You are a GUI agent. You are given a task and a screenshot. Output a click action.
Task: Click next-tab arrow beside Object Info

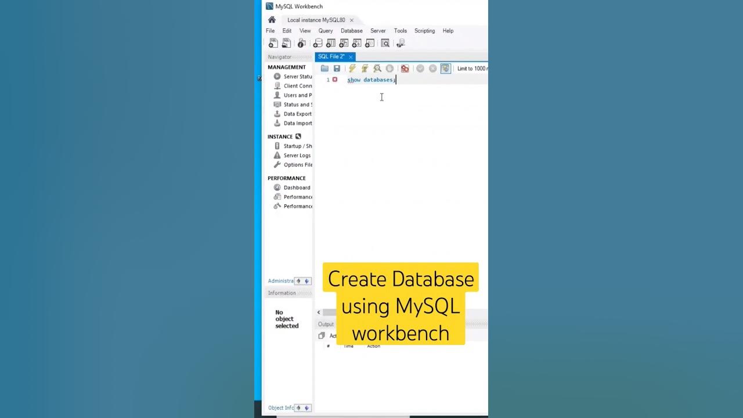[308, 408]
